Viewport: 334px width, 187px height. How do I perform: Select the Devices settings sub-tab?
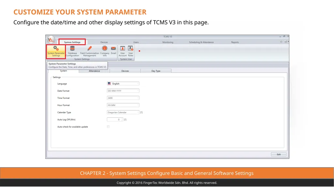click(x=125, y=71)
